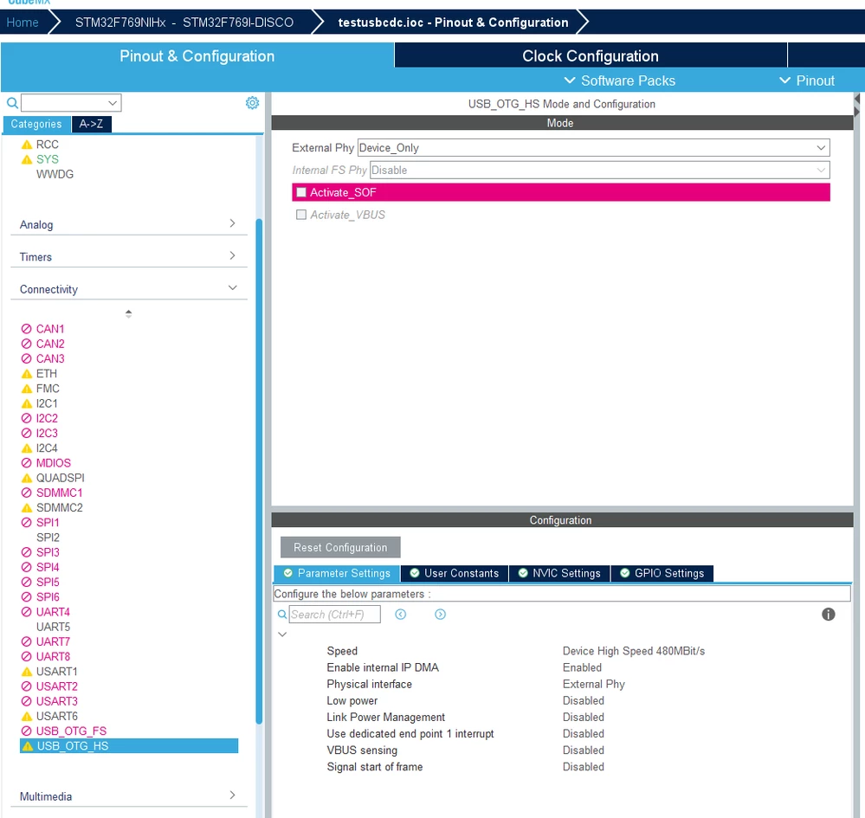Select the Categories tab
The image size is (865, 818).
[36, 124]
